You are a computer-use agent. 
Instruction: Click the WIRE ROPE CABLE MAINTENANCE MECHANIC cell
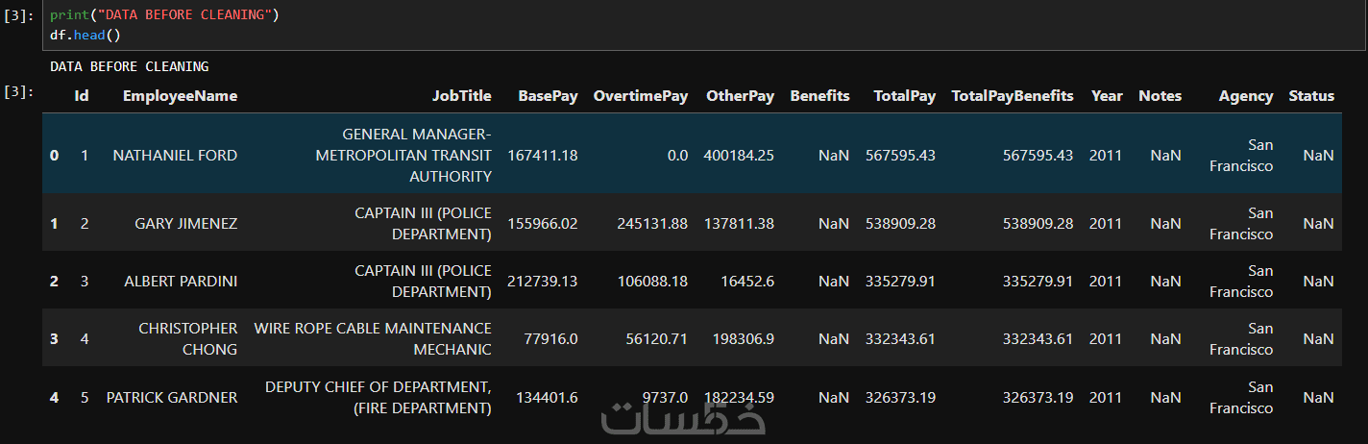click(373, 339)
